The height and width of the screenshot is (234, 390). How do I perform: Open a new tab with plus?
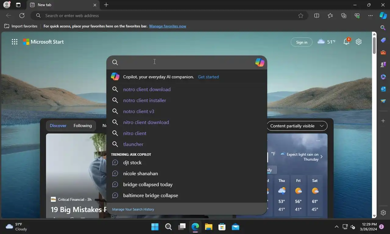[x=106, y=5]
